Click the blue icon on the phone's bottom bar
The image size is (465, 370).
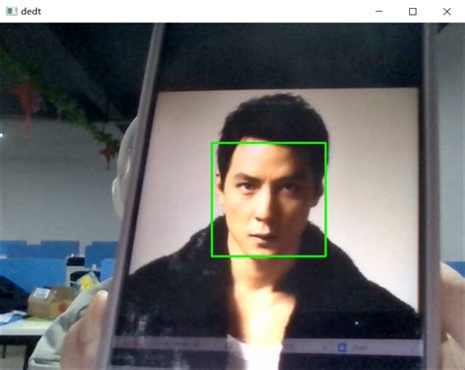pos(342,347)
